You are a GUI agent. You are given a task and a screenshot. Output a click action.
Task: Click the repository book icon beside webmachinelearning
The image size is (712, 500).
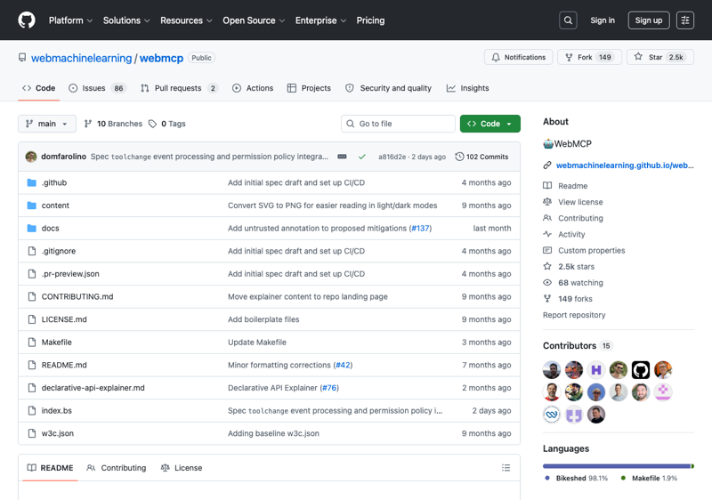click(x=22, y=58)
